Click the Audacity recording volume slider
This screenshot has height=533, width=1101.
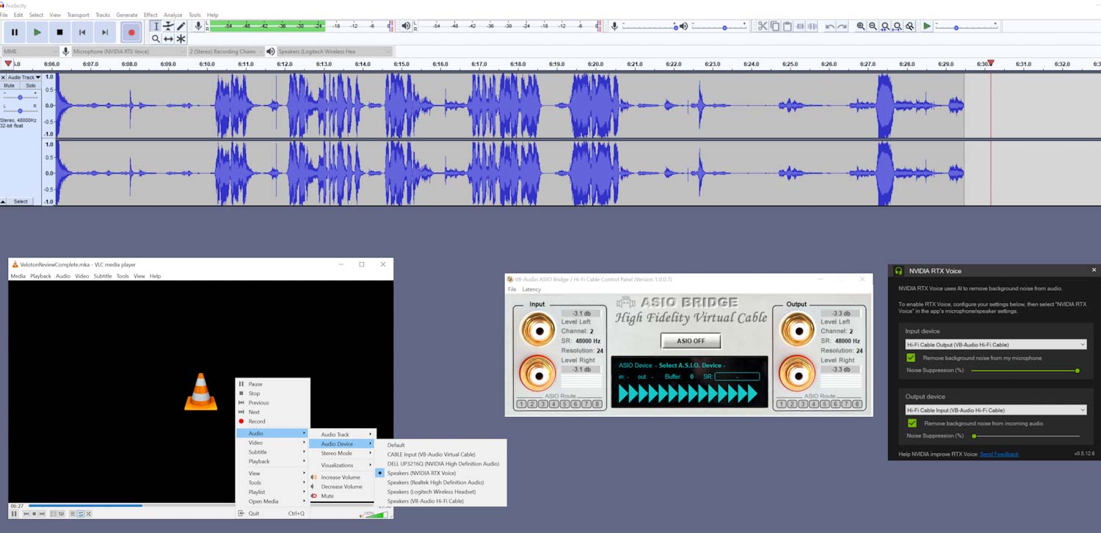[650, 26]
